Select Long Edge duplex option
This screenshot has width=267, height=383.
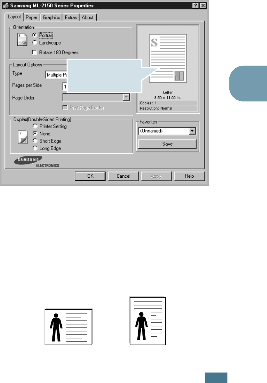point(47,148)
